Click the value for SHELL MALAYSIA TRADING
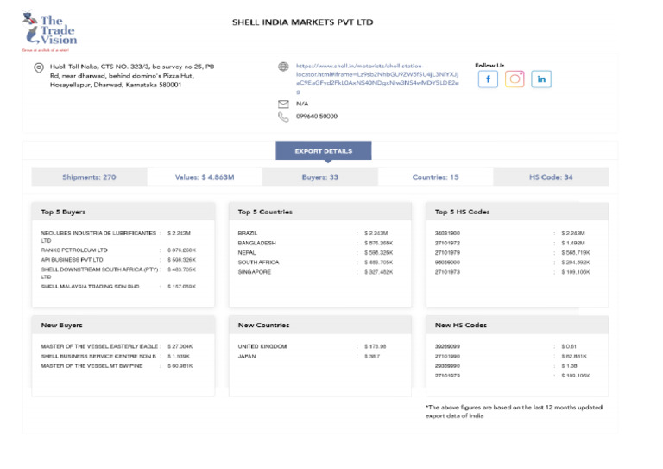Viewport: 663px width, 469px height. click(182, 287)
